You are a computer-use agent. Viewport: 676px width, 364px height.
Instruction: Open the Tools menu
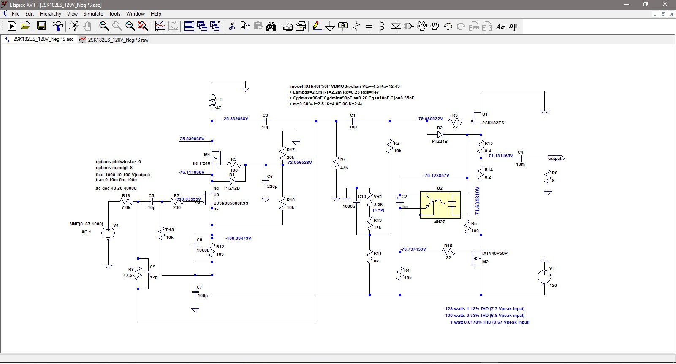click(114, 14)
